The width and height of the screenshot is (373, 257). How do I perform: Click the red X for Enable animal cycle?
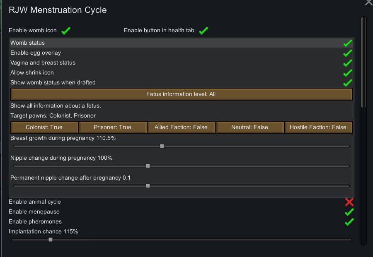click(x=349, y=202)
